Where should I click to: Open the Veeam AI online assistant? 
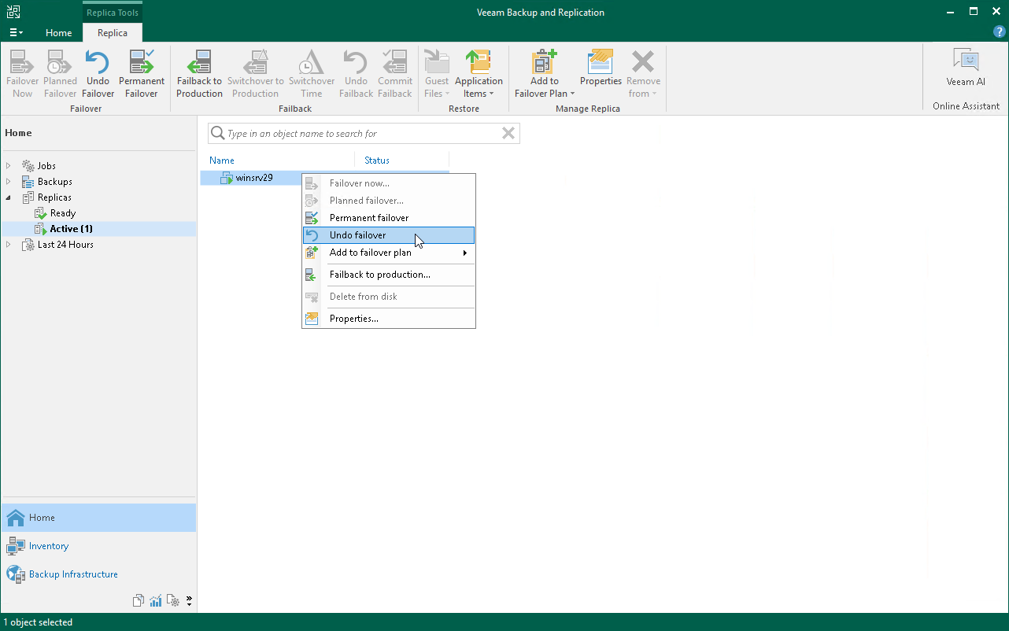pyautogui.click(x=966, y=68)
